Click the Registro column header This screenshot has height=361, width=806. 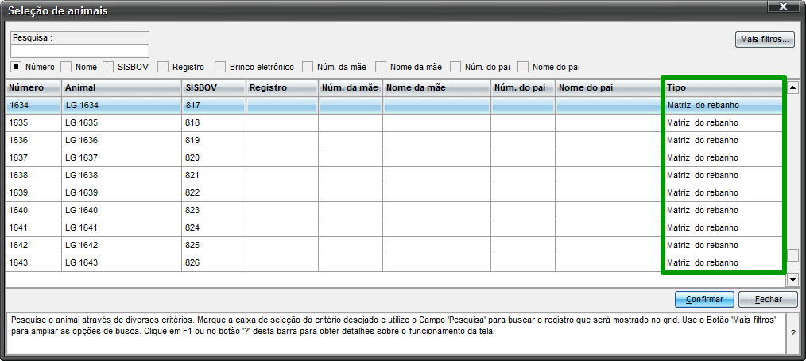(x=282, y=88)
